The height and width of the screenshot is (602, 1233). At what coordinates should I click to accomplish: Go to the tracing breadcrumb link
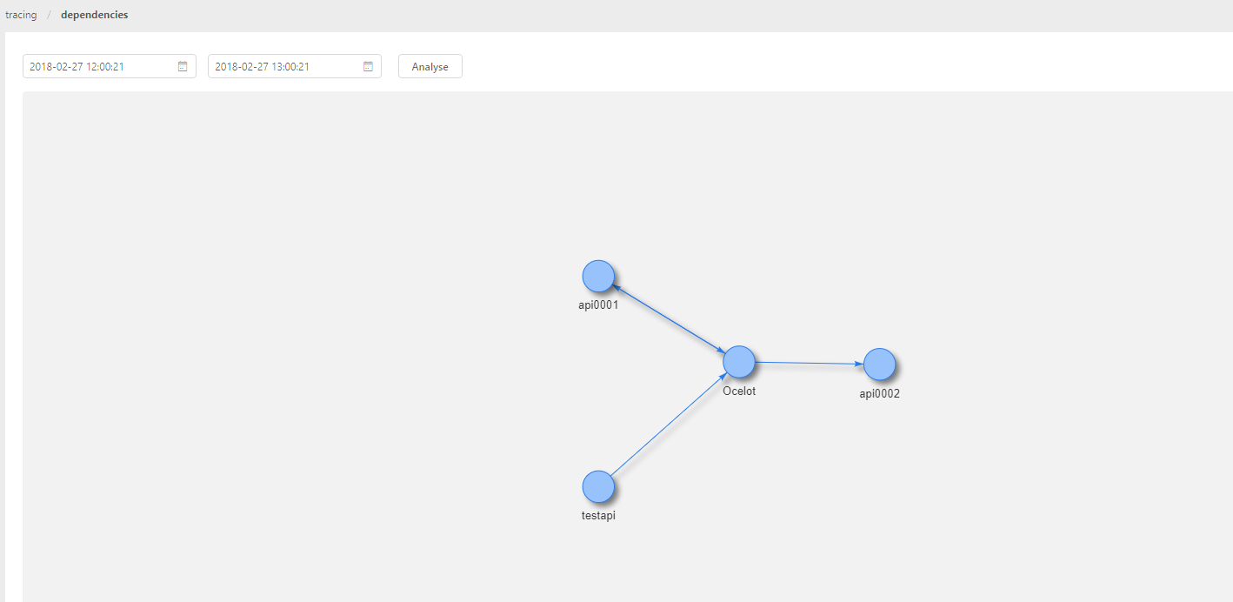(21, 15)
